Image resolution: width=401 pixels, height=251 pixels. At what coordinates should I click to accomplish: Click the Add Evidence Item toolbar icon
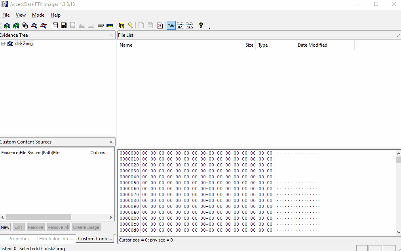point(7,26)
